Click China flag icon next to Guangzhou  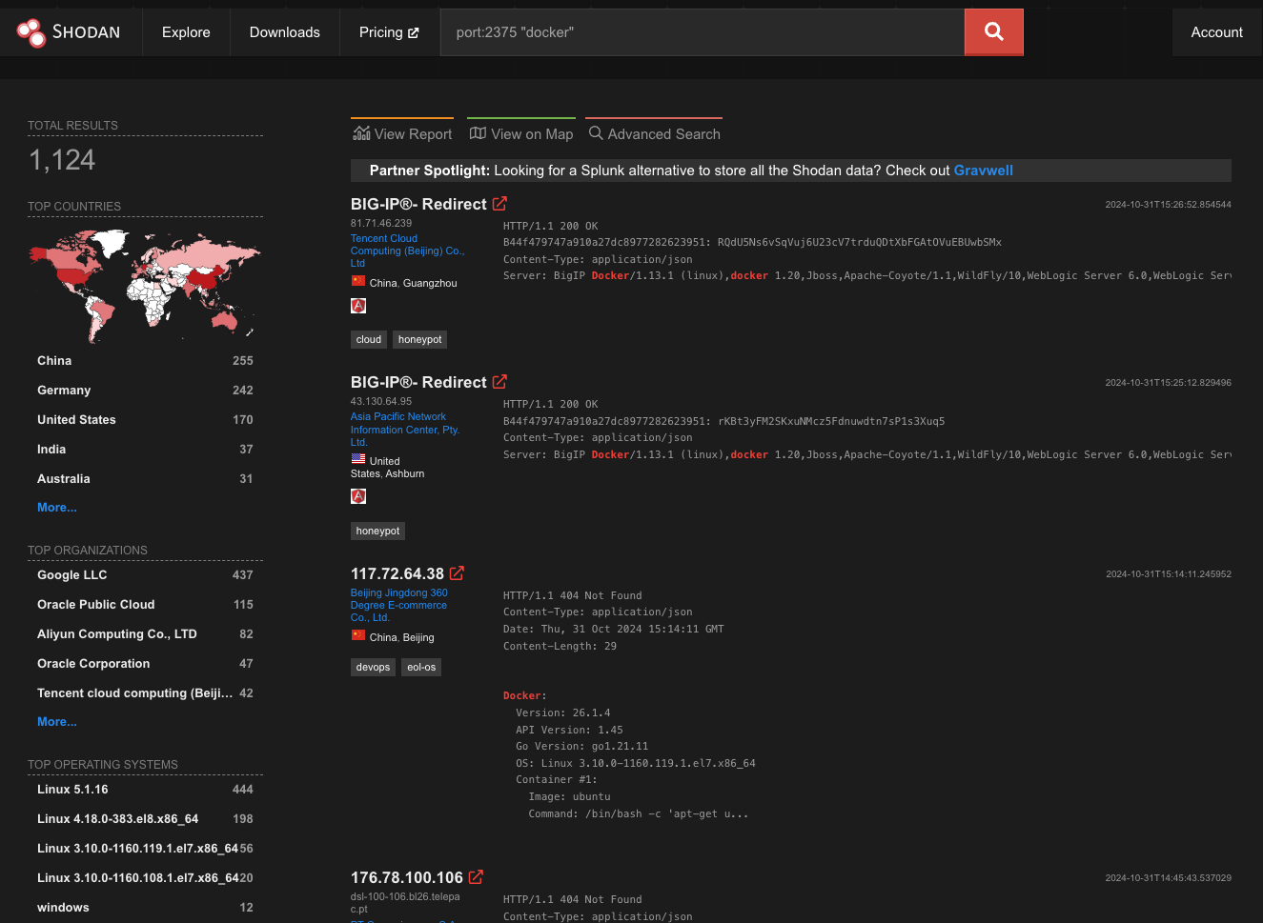tap(358, 282)
